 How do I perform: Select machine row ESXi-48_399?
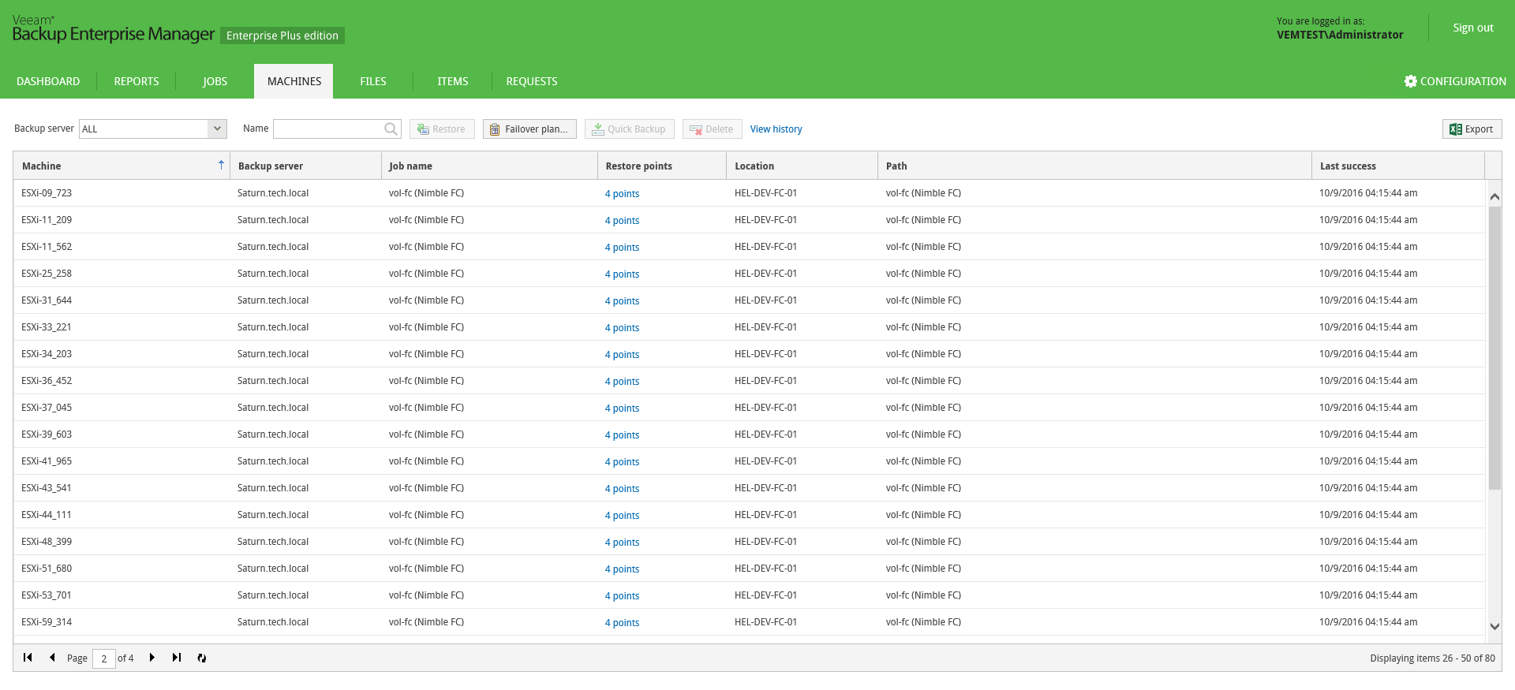point(749,542)
